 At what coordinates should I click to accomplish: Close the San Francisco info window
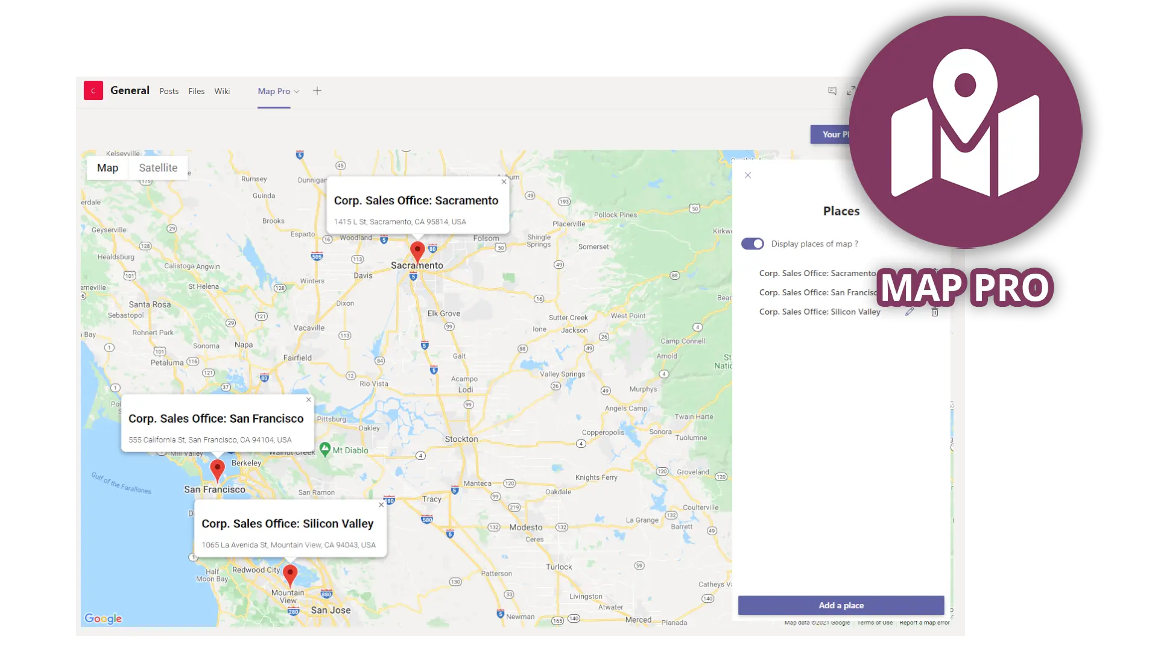(309, 400)
